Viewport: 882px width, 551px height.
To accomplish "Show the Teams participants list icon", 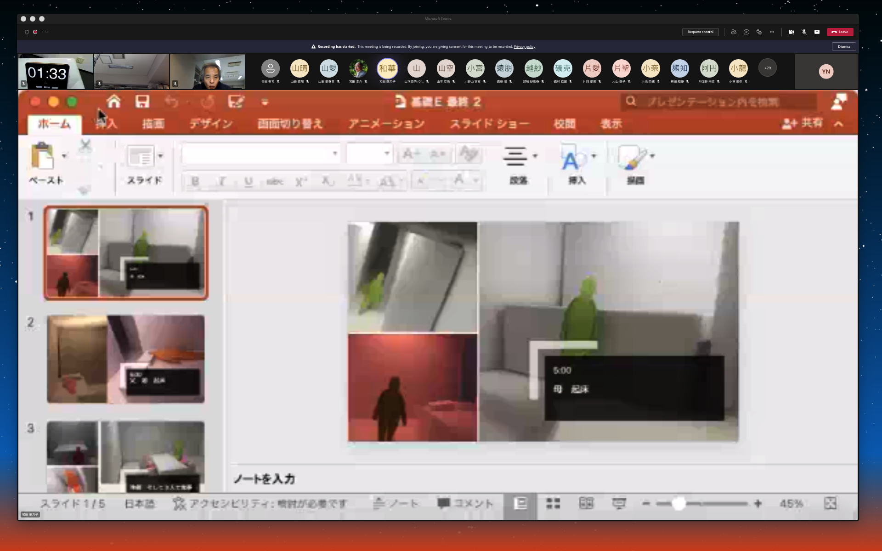I will pyautogui.click(x=734, y=32).
